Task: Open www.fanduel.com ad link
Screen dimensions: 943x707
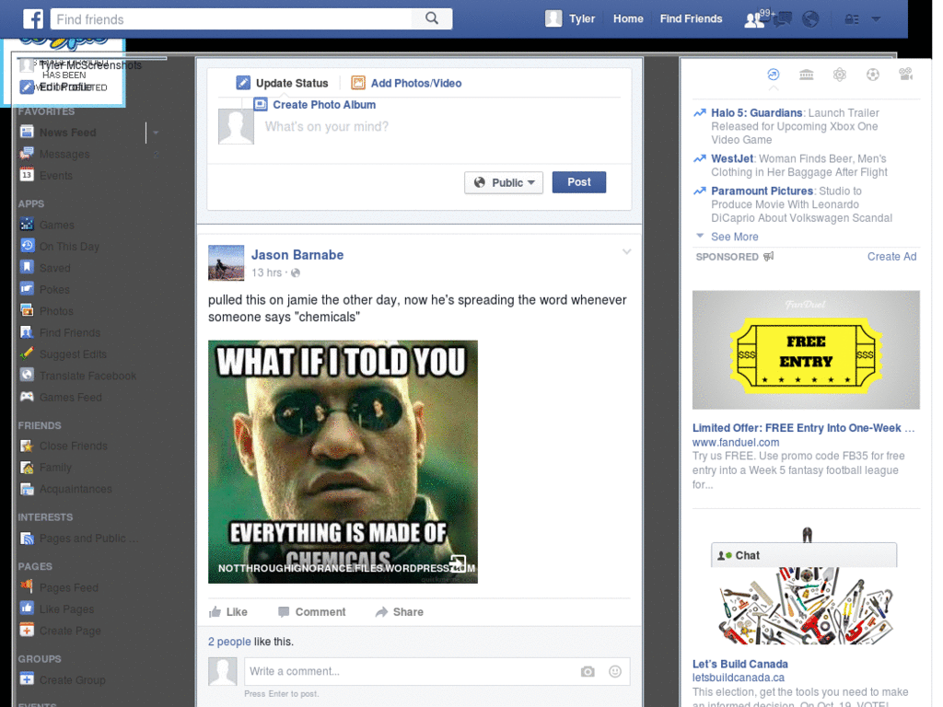Action: coord(736,443)
